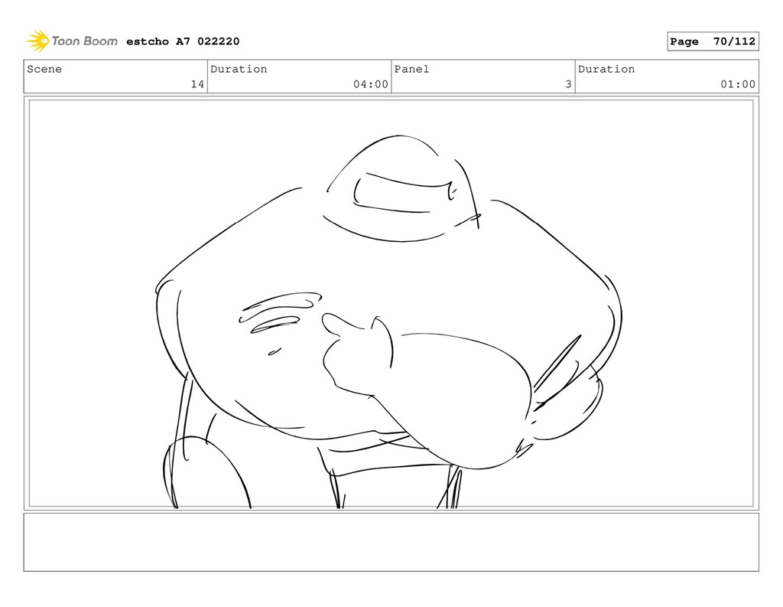
Task: Click the empty notes box below the panel
Action: click(x=391, y=542)
